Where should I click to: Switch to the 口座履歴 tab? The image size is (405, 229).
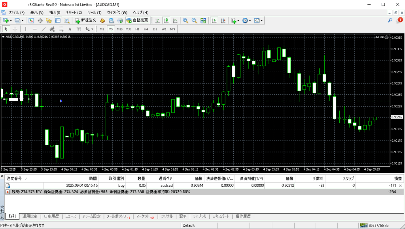click(x=51, y=216)
